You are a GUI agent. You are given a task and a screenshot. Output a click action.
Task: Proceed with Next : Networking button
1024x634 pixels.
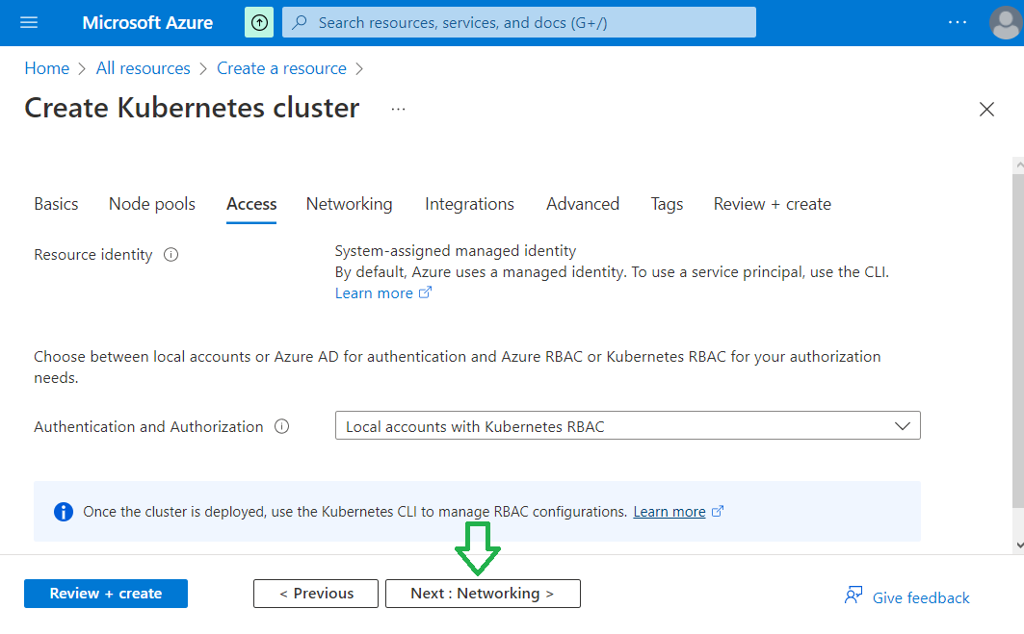[483, 594]
